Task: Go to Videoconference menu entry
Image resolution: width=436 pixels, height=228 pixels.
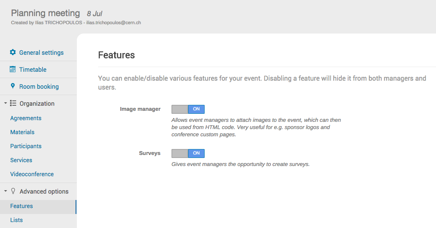Action: (32, 174)
